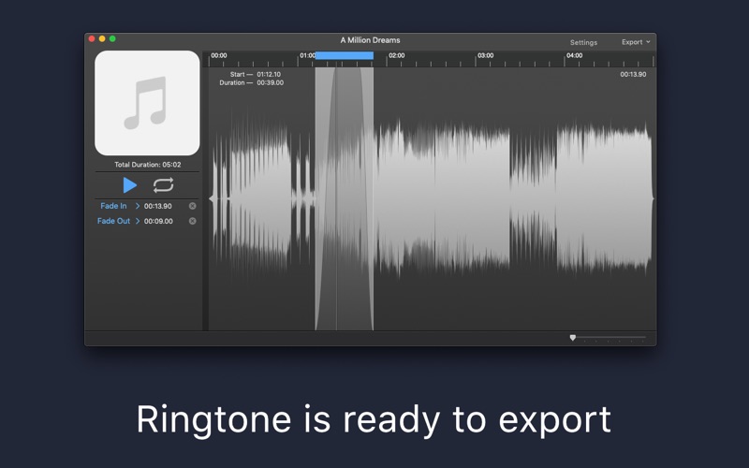Click the Duration value 00:39.00

[x=270, y=82]
